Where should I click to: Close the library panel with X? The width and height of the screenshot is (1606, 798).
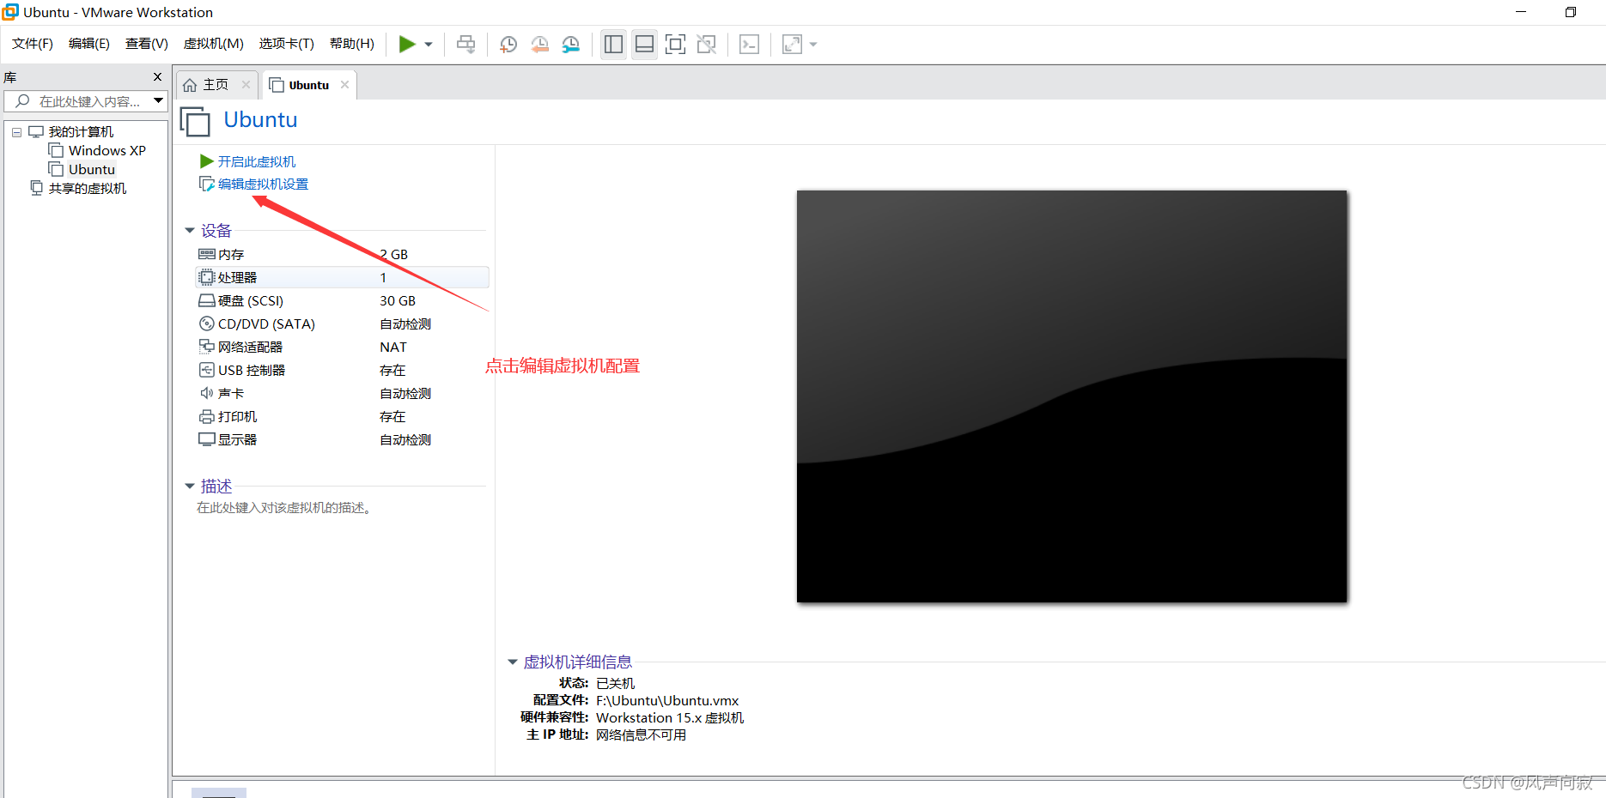click(157, 77)
